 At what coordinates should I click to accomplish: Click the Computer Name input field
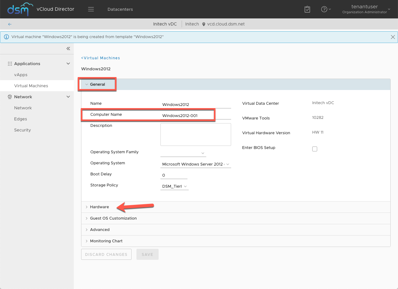coord(195,116)
